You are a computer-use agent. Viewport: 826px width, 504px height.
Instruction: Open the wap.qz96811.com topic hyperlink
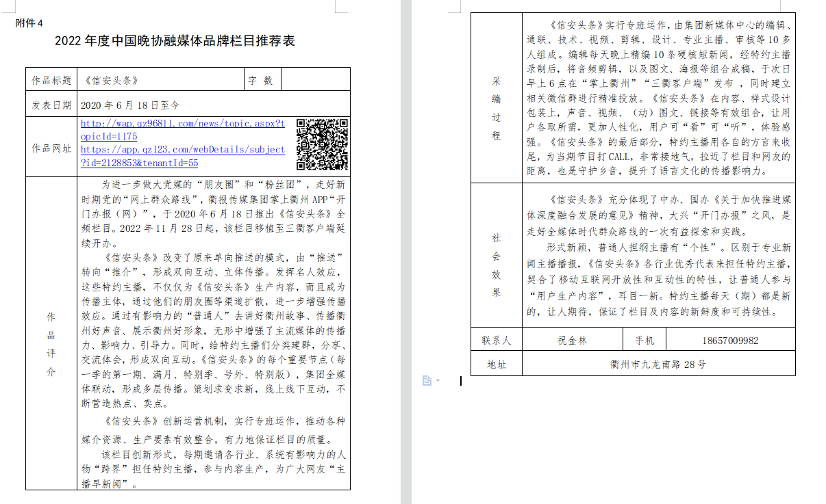(183, 130)
